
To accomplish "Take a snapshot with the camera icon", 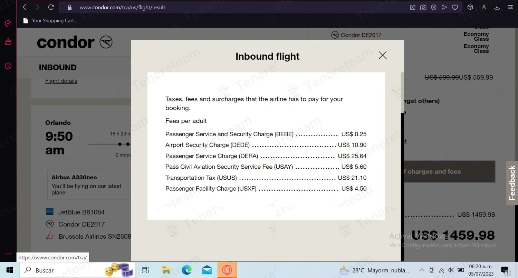I will (x=423, y=7).
